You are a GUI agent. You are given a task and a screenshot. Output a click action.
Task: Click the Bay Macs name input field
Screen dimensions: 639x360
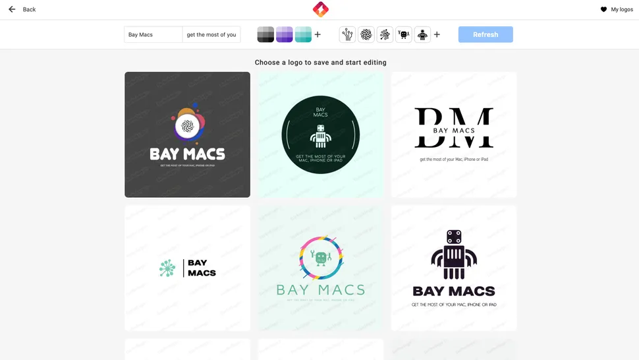click(153, 34)
